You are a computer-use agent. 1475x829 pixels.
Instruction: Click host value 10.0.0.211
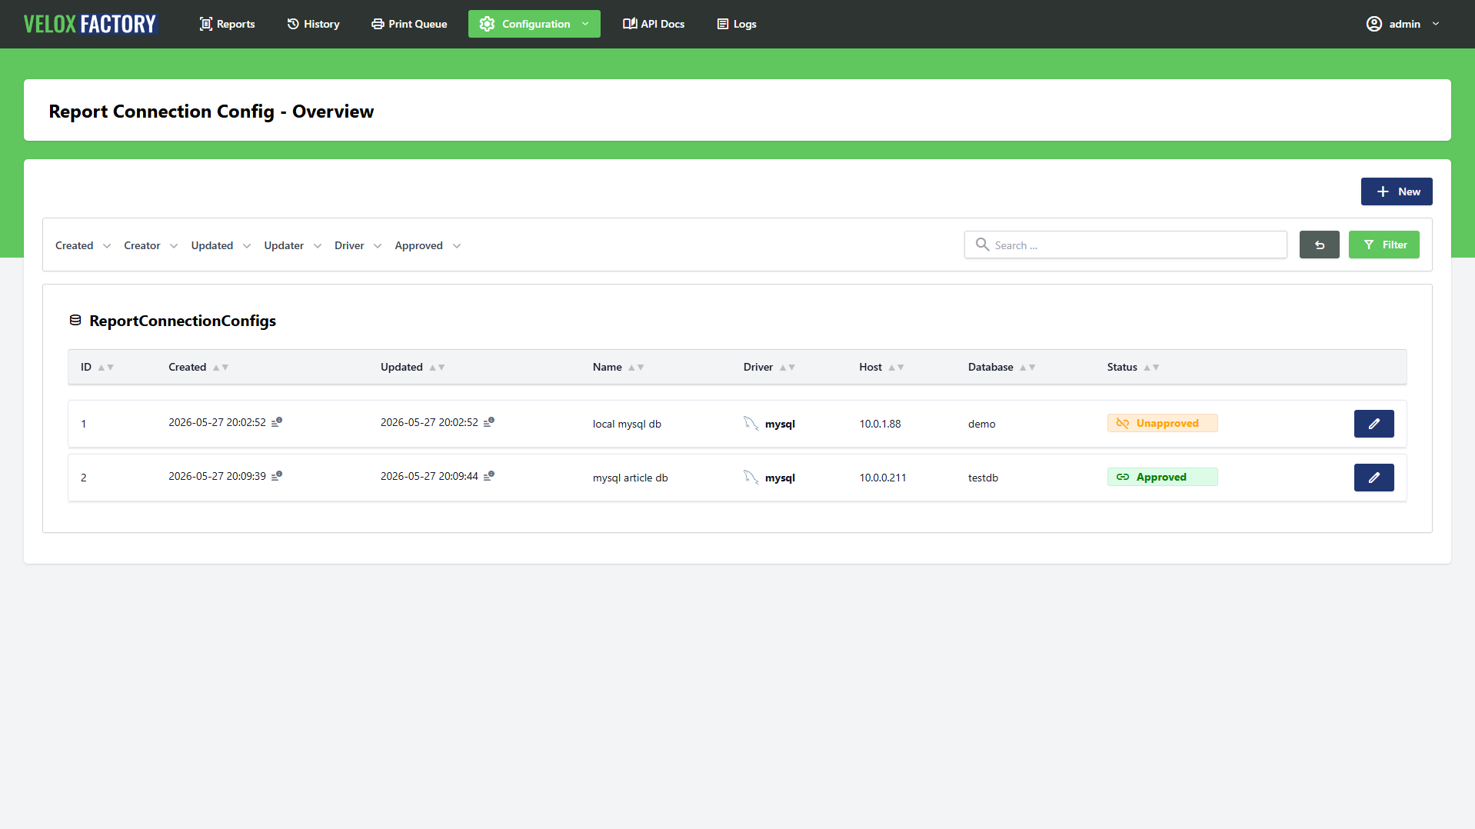coord(883,478)
